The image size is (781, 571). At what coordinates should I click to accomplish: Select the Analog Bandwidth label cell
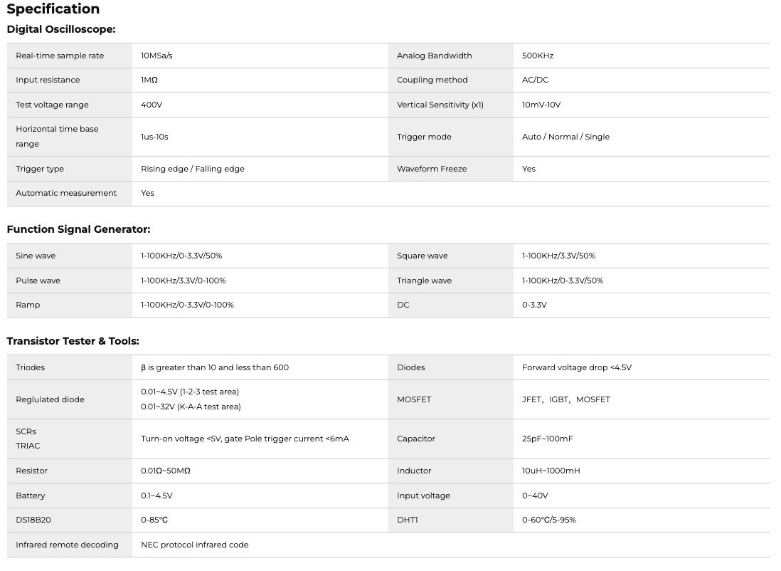coord(434,56)
